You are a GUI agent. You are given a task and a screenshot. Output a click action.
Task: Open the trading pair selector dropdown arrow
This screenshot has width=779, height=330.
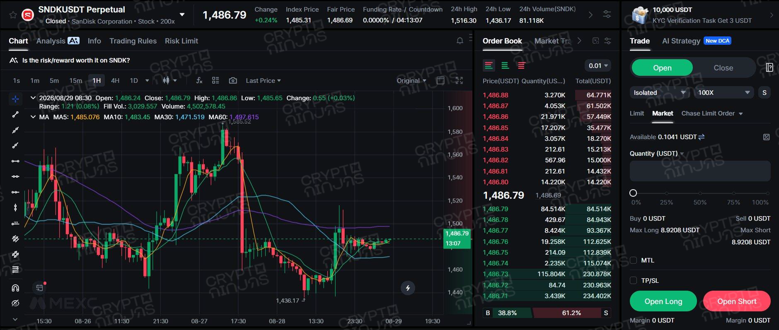[x=182, y=14]
